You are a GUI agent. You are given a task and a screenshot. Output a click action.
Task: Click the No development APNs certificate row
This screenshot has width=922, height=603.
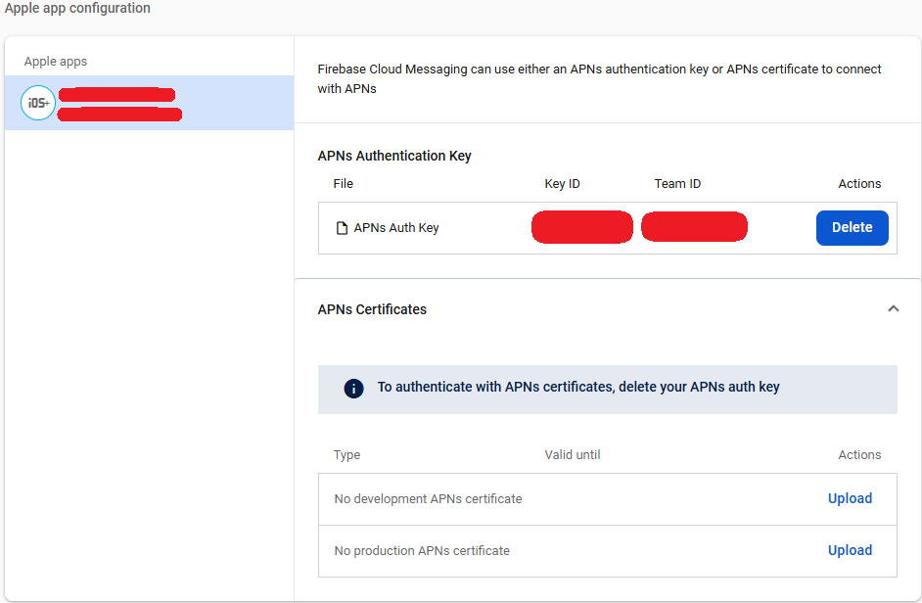coord(608,499)
